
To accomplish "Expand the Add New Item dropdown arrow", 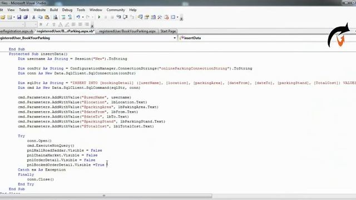I will pos(14,17).
